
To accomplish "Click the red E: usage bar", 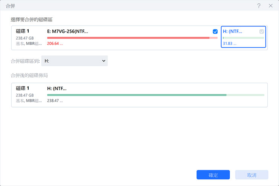I will tap(128, 38).
